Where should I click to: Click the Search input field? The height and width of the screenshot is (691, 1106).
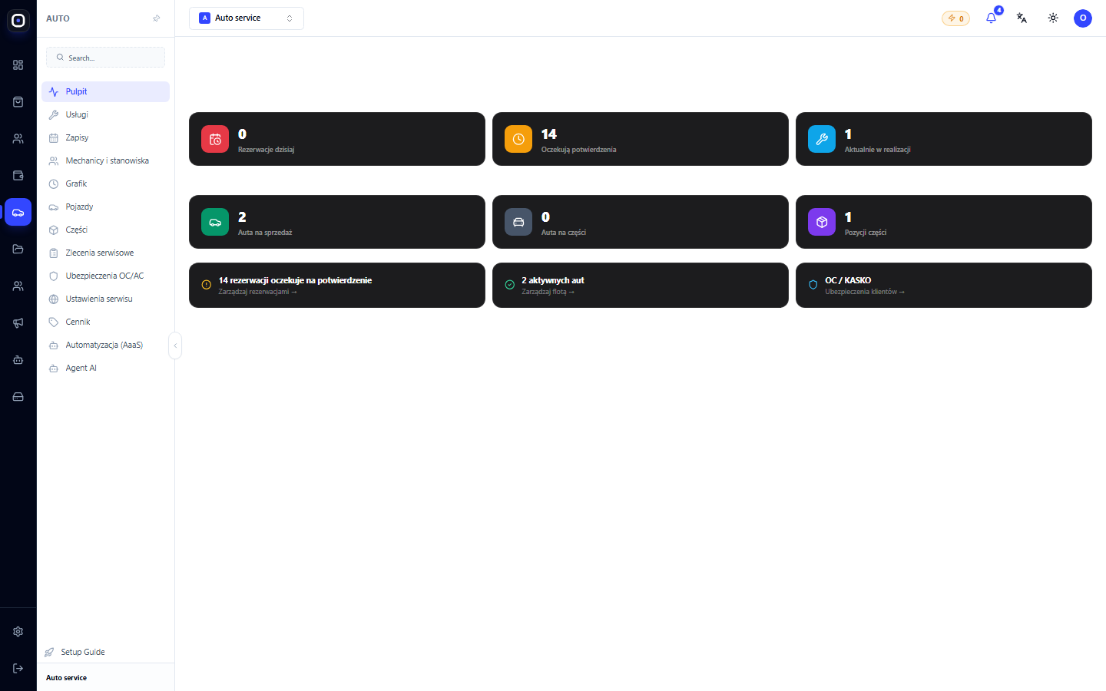click(x=106, y=58)
